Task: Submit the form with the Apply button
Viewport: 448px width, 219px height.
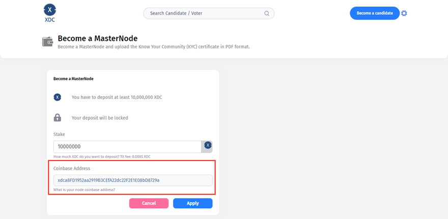Action: (192, 203)
